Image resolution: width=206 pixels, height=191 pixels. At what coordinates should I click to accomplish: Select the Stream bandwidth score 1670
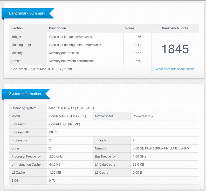click(137, 61)
